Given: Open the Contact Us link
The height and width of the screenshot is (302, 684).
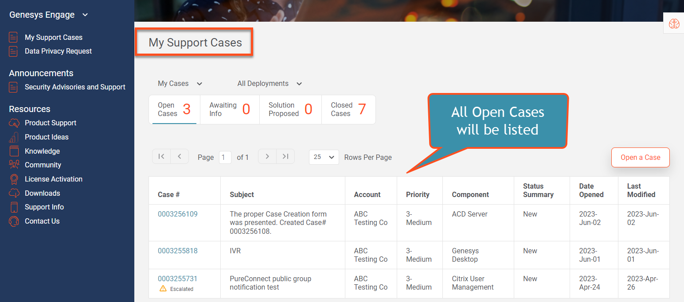Looking at the screenshot, I should coord(42,221).
